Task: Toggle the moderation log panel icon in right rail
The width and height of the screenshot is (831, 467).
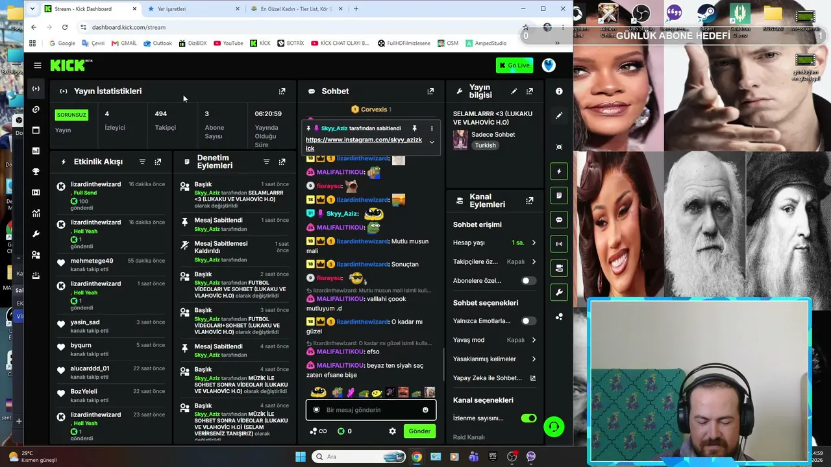Action: click(559, 195)
